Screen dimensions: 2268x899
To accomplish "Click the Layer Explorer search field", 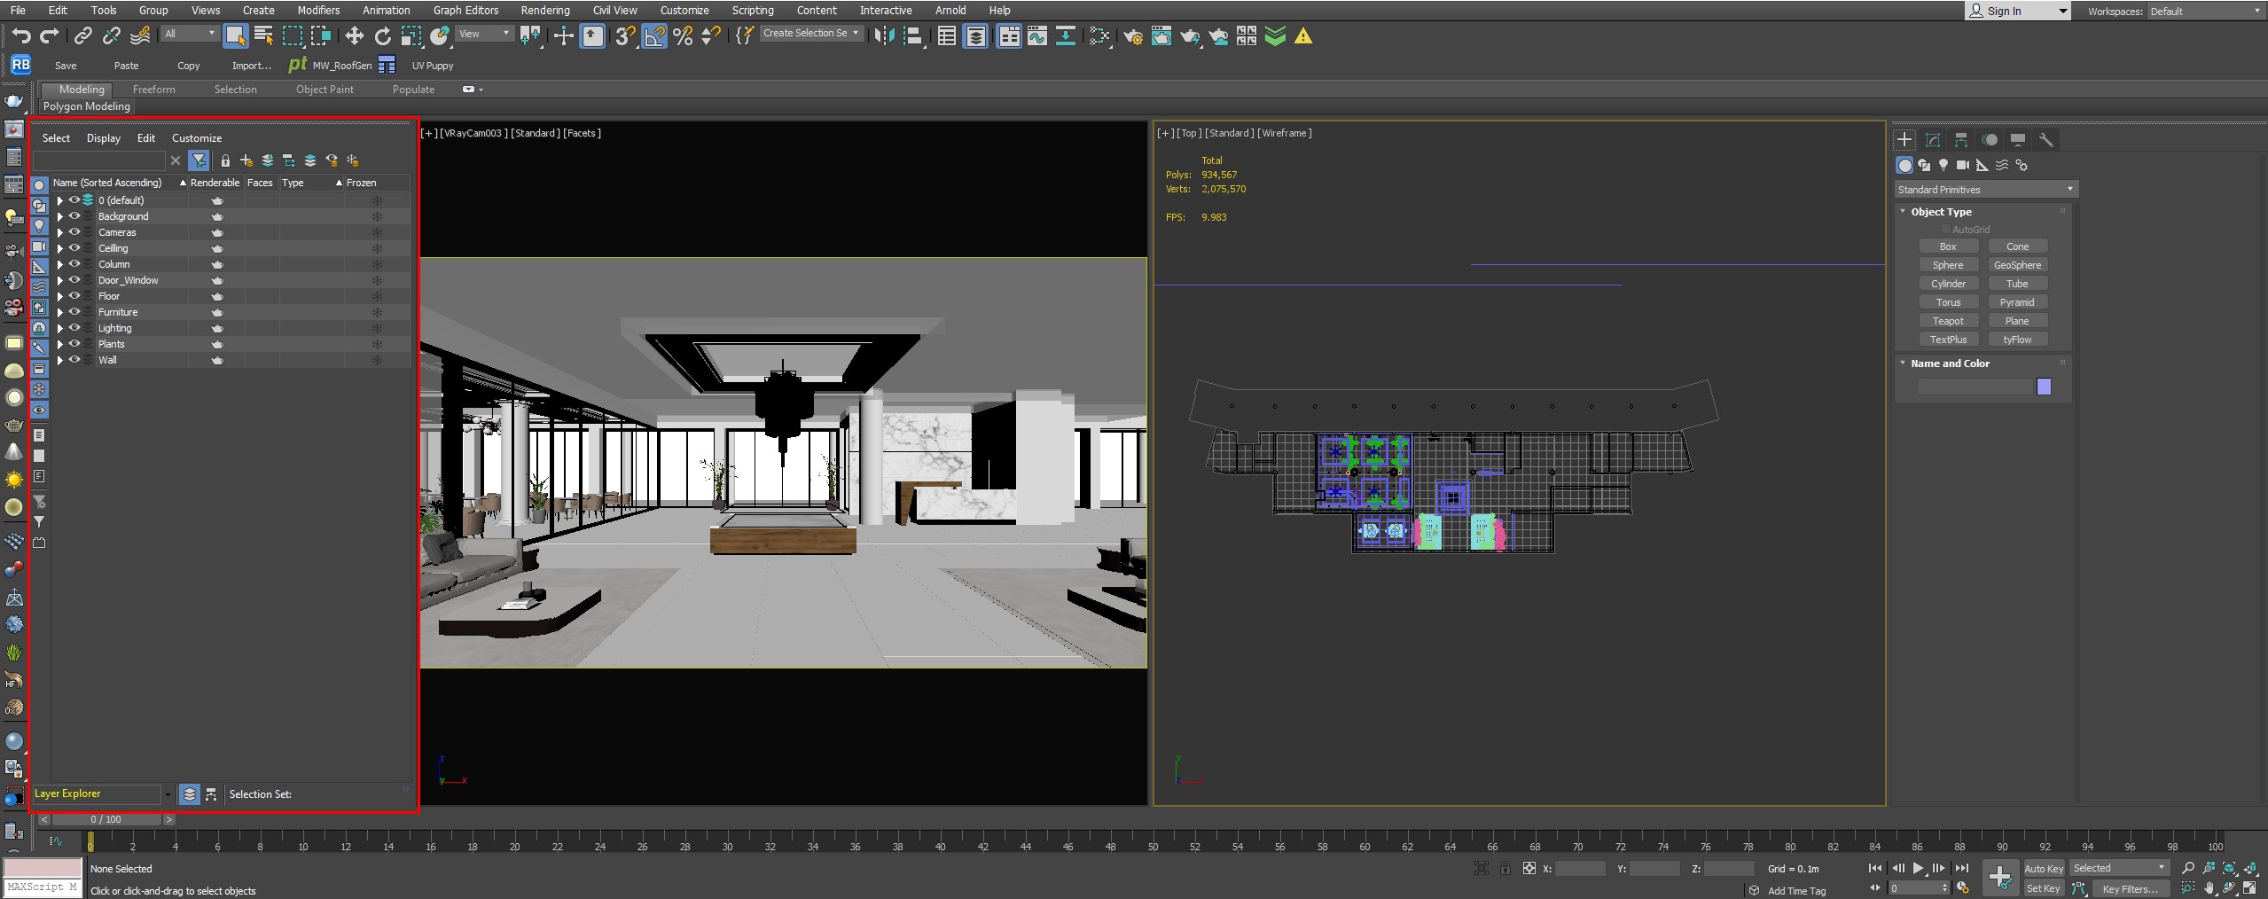I will (x=98, y=160).
